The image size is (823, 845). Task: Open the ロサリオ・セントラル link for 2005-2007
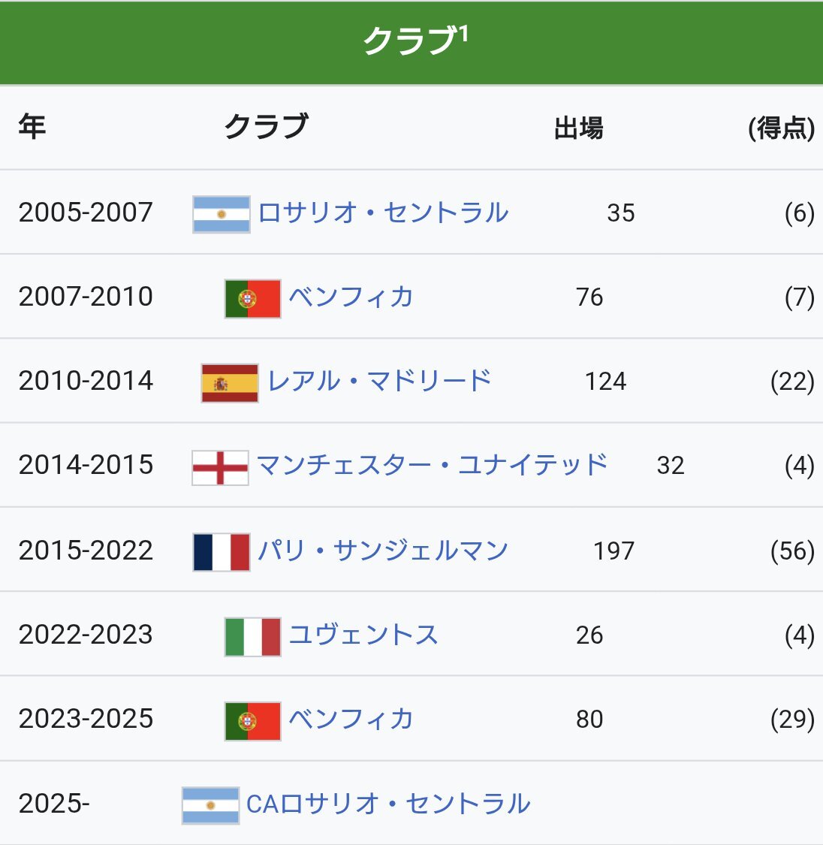(x=383, y=213)
